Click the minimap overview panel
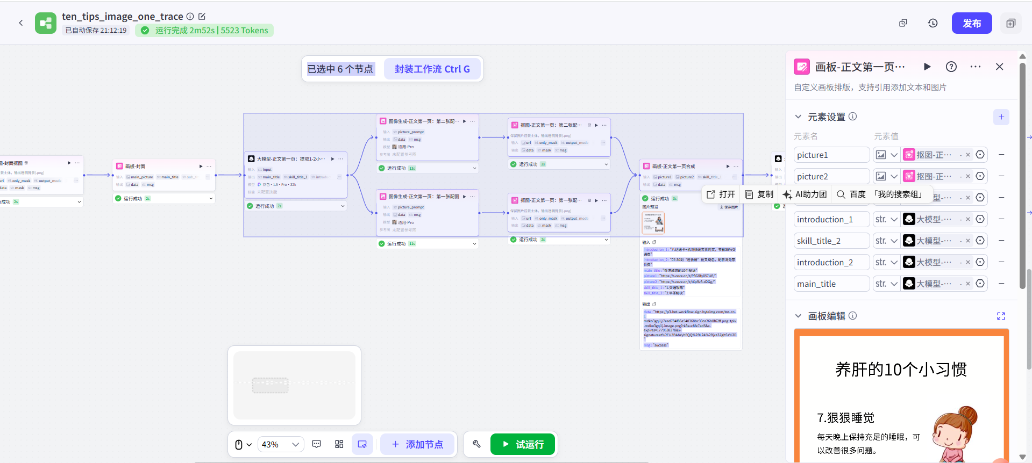This screenshot has height=463, width=1032. pyautogui.click(x=294, y=385)
